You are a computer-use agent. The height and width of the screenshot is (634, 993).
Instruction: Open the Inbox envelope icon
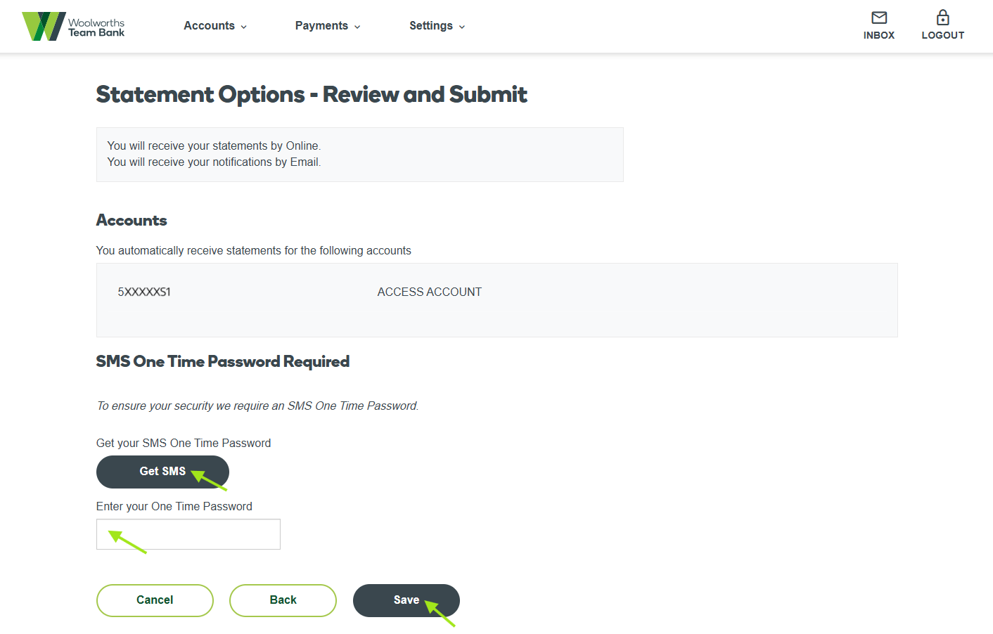[879, 18]
